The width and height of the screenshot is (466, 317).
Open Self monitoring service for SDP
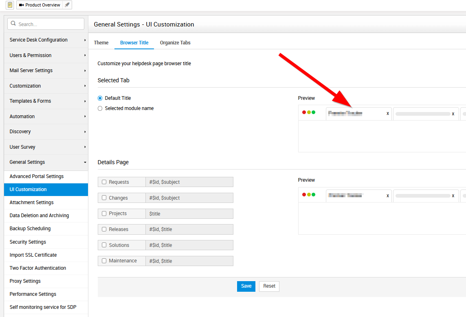click(x=46, y=308)
